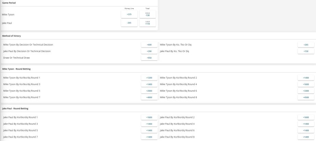Viewport: 316px width, 141px height.
Task: Bet Jake Paul by decision at +290
Action: (x=149, y=51)
